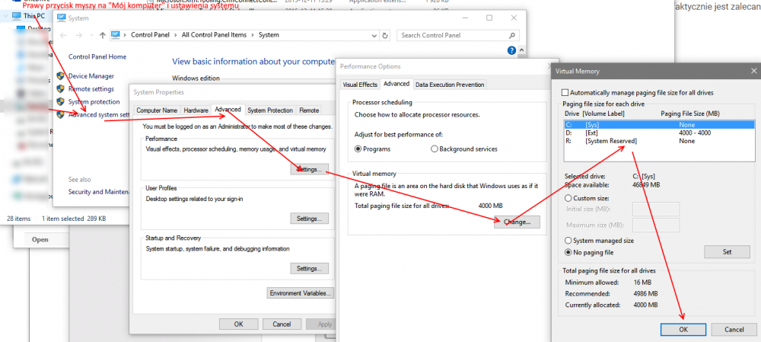761x342 pixels.
Task: Switch to the Visual Effects tab
Action: 360,85
